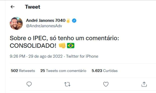The height and width of the screenshot is (93, 156).
Task: Open the Twitter for iPhone source link
Action: point(82,56)
